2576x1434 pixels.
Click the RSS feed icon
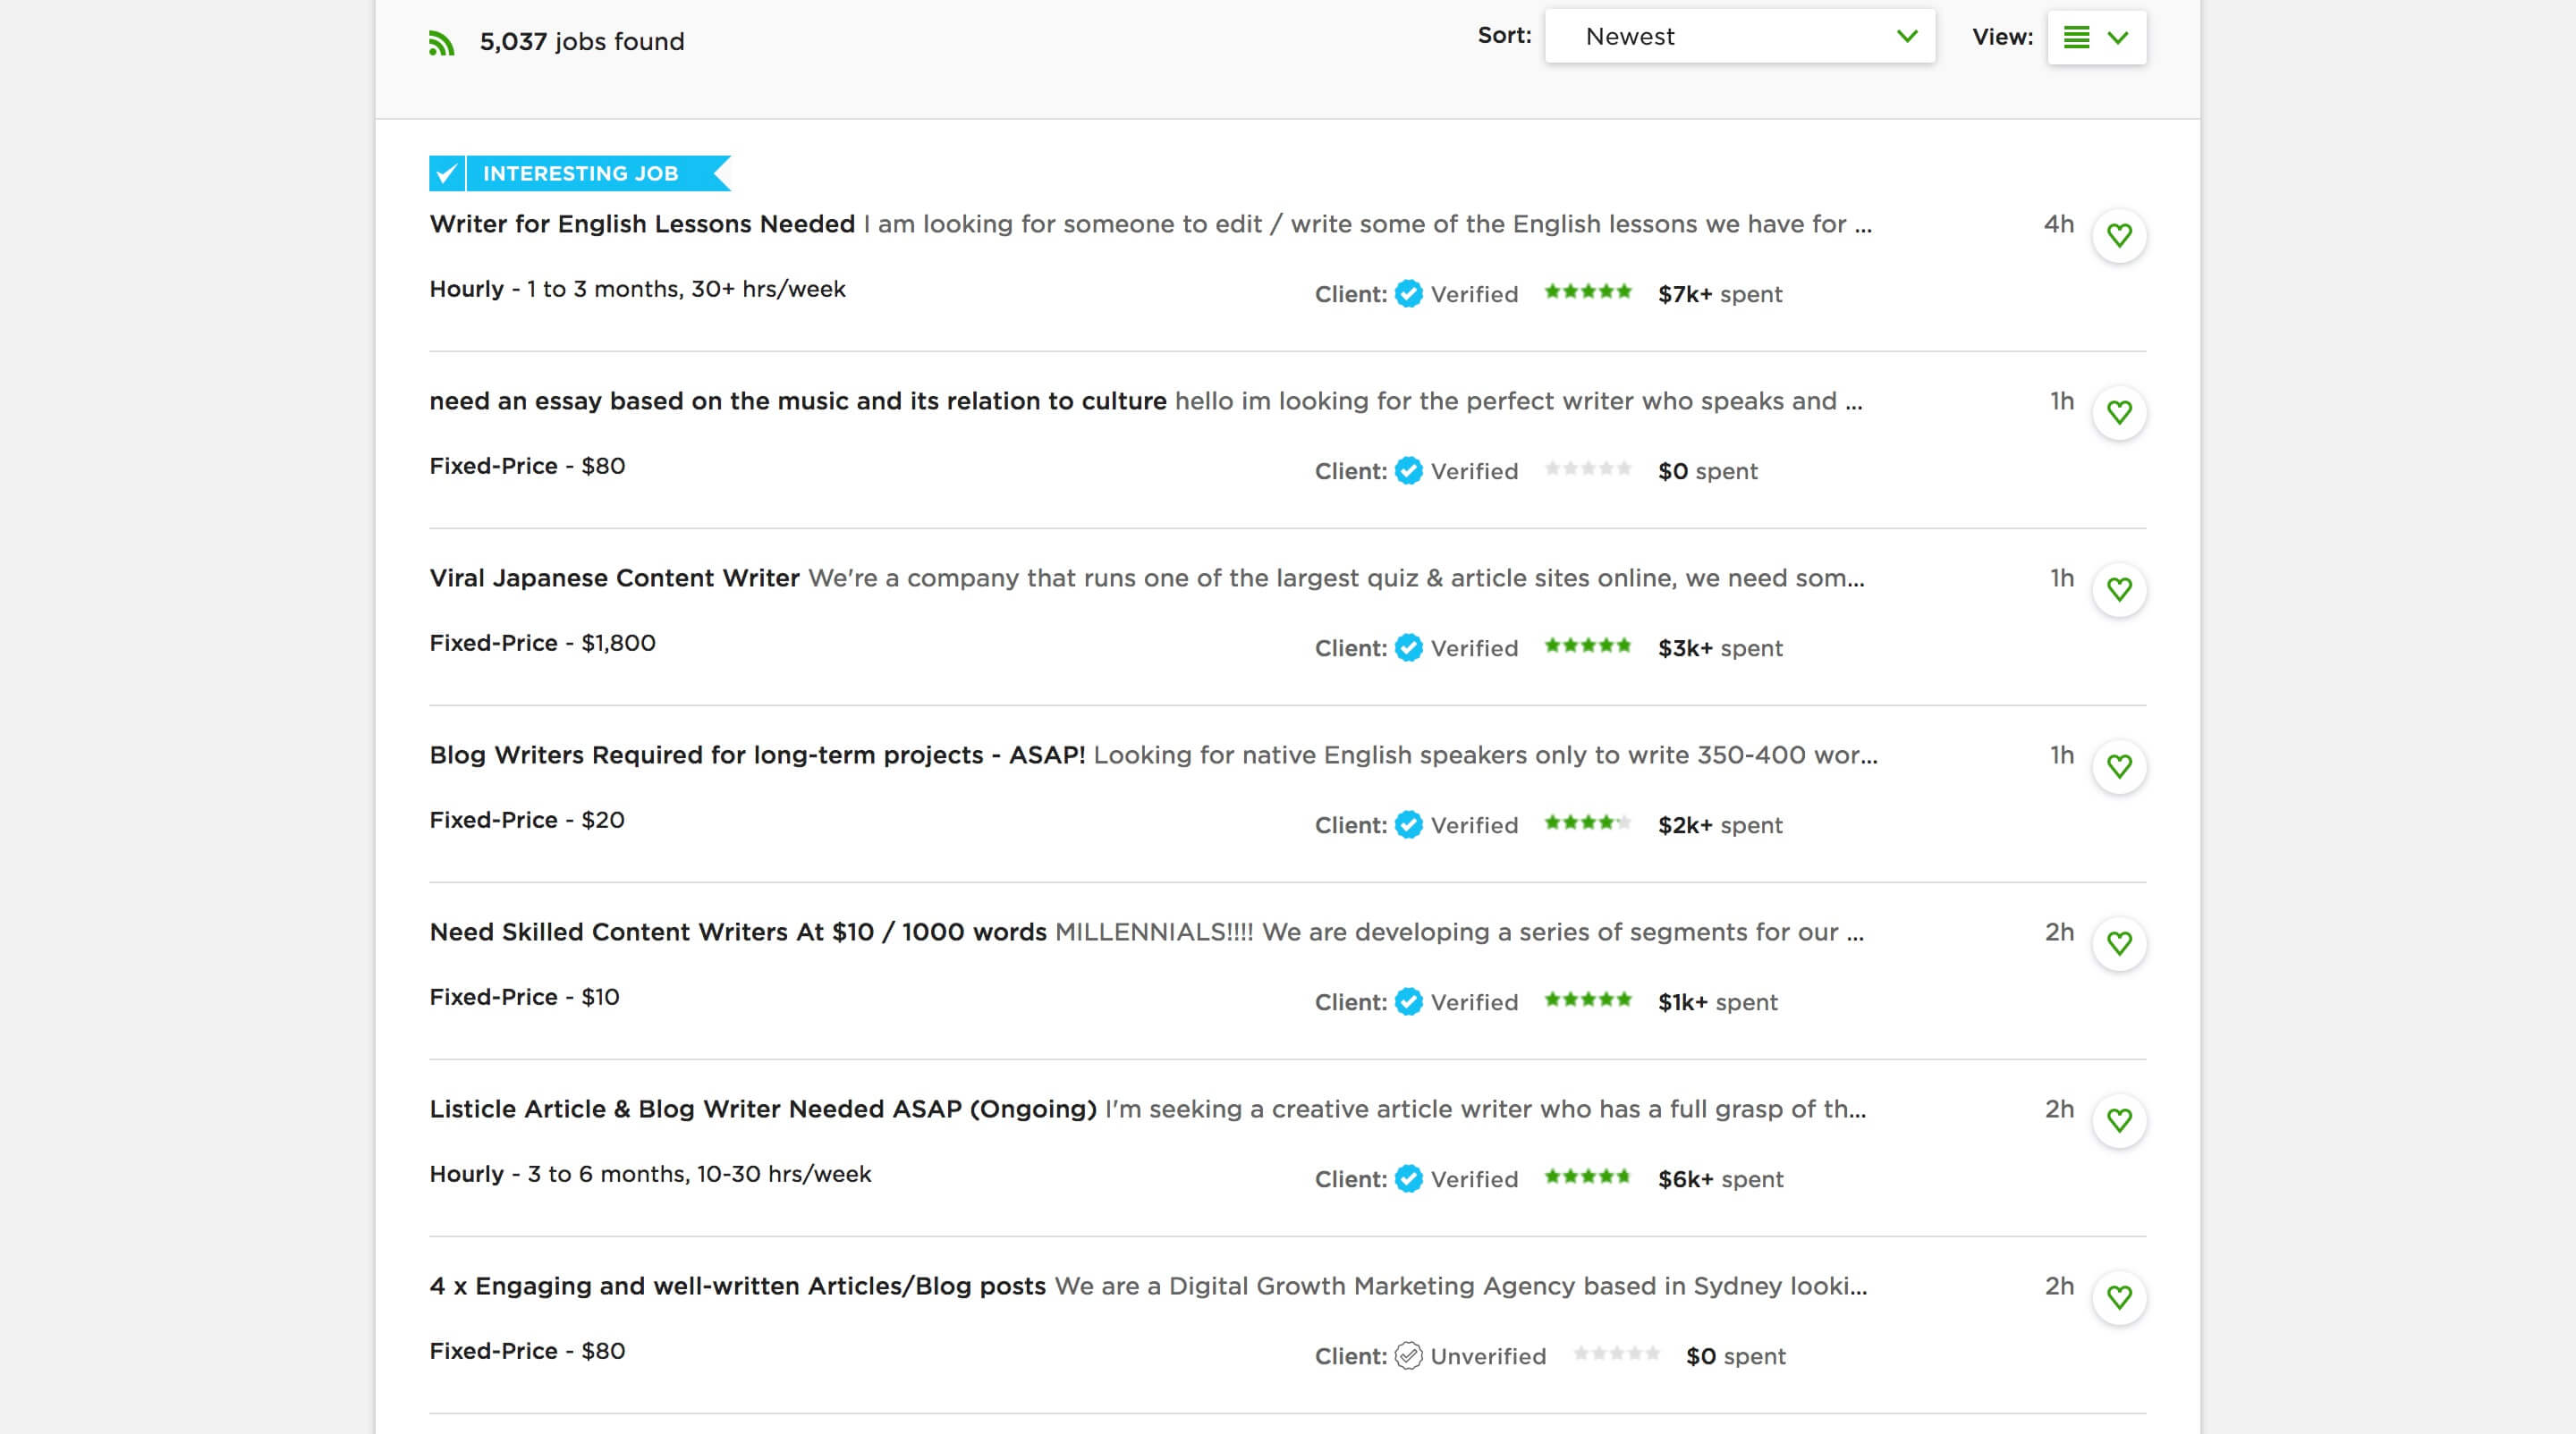tap(442, 38)
